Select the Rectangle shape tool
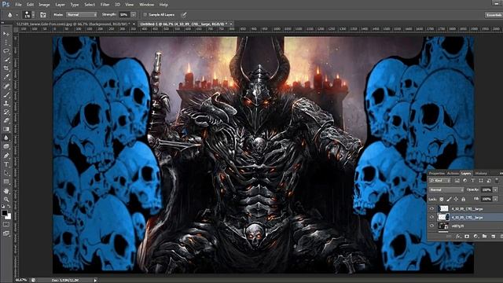The image size is (503, 283). pyautogui.click(x=6, y=182)
